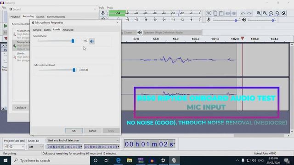Close the audio track with X button

[x=3, y=45]
